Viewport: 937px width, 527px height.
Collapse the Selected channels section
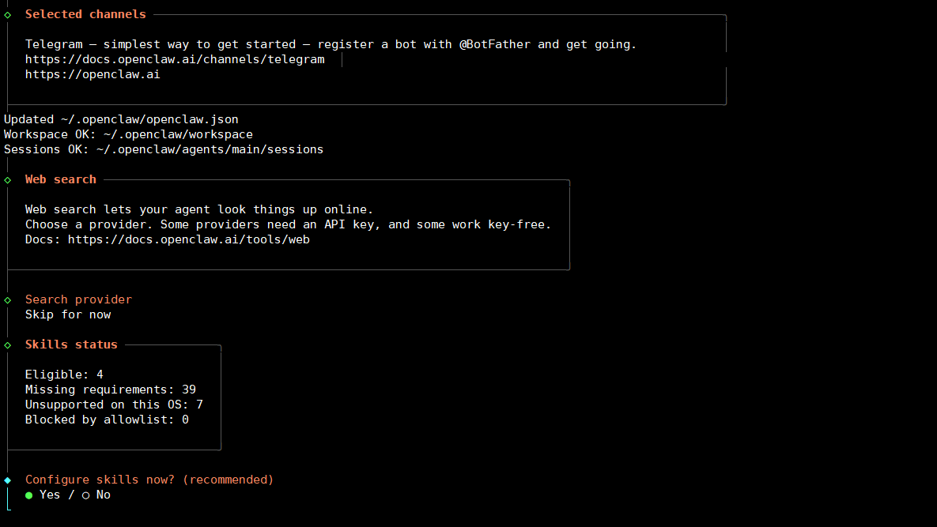pos(85,13)
